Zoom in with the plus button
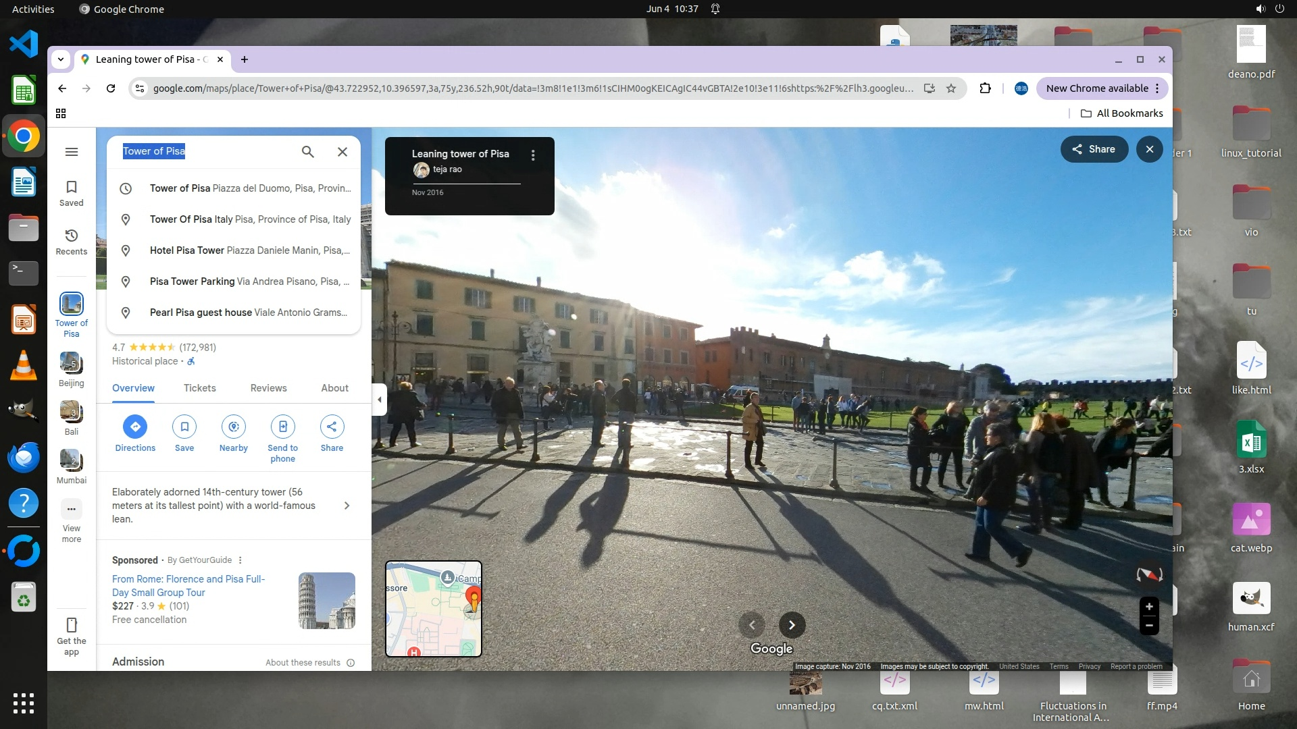This screenshot has height=729, width=1297. [x=1149, y=606]
